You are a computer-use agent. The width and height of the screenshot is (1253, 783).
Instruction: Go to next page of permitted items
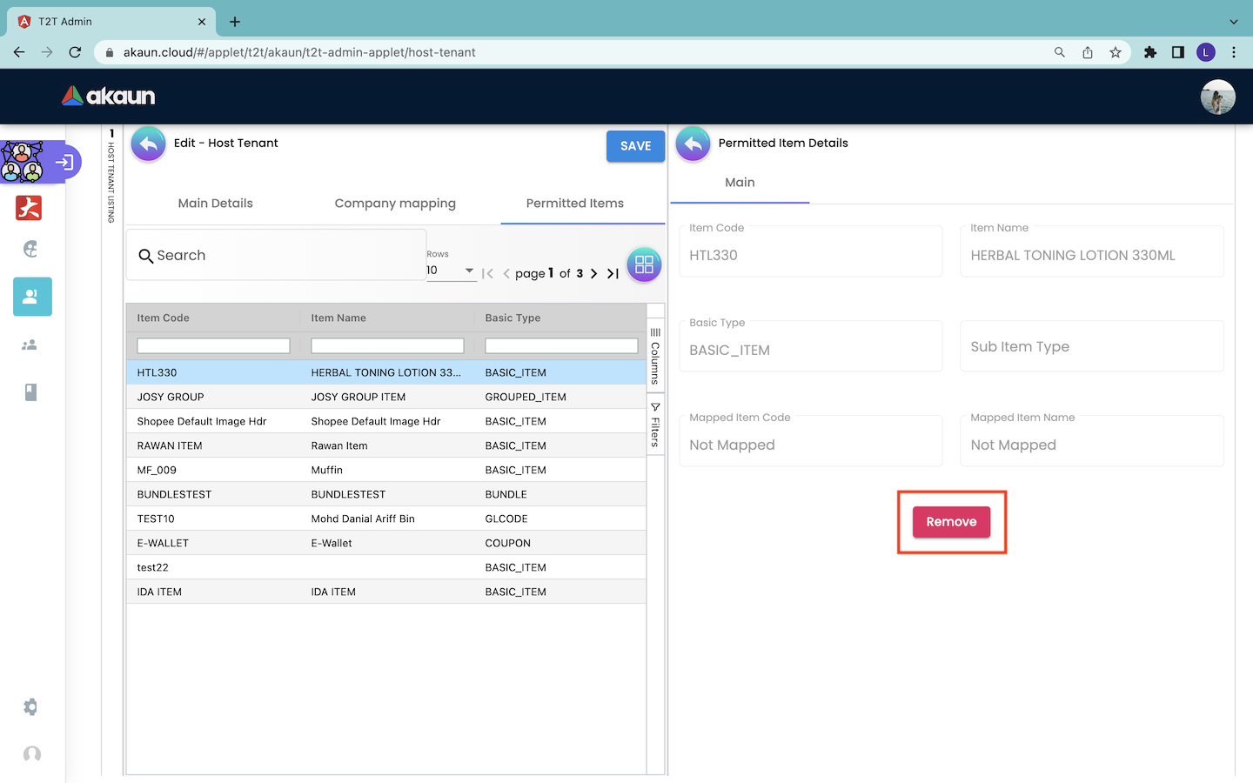pos(593,273)
